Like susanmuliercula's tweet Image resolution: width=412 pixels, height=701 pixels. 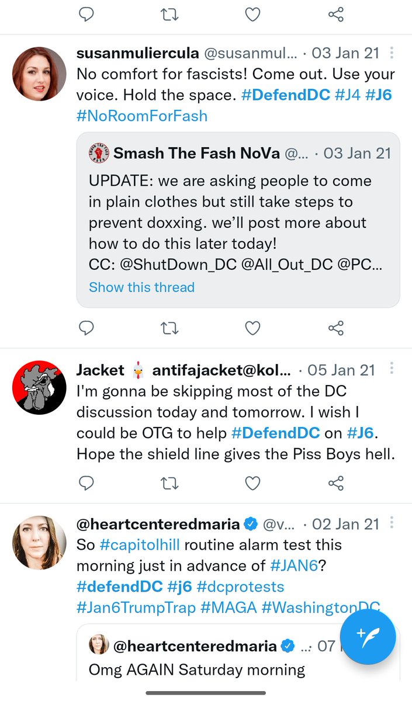tap(252, 329)
